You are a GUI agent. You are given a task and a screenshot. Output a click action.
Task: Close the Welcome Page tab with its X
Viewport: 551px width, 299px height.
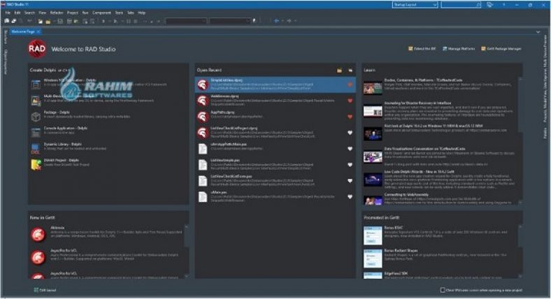tap(38, 32)
